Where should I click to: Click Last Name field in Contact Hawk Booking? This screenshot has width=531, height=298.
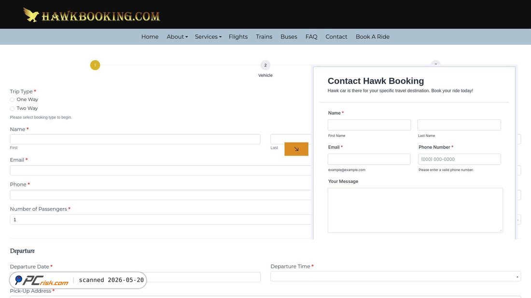click(x=459, y=125)
